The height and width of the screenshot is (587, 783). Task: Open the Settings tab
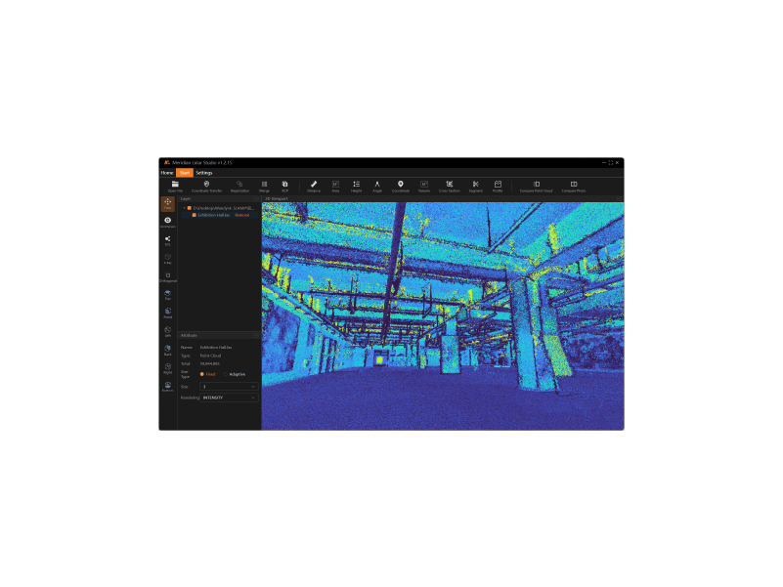click(204, 173)
